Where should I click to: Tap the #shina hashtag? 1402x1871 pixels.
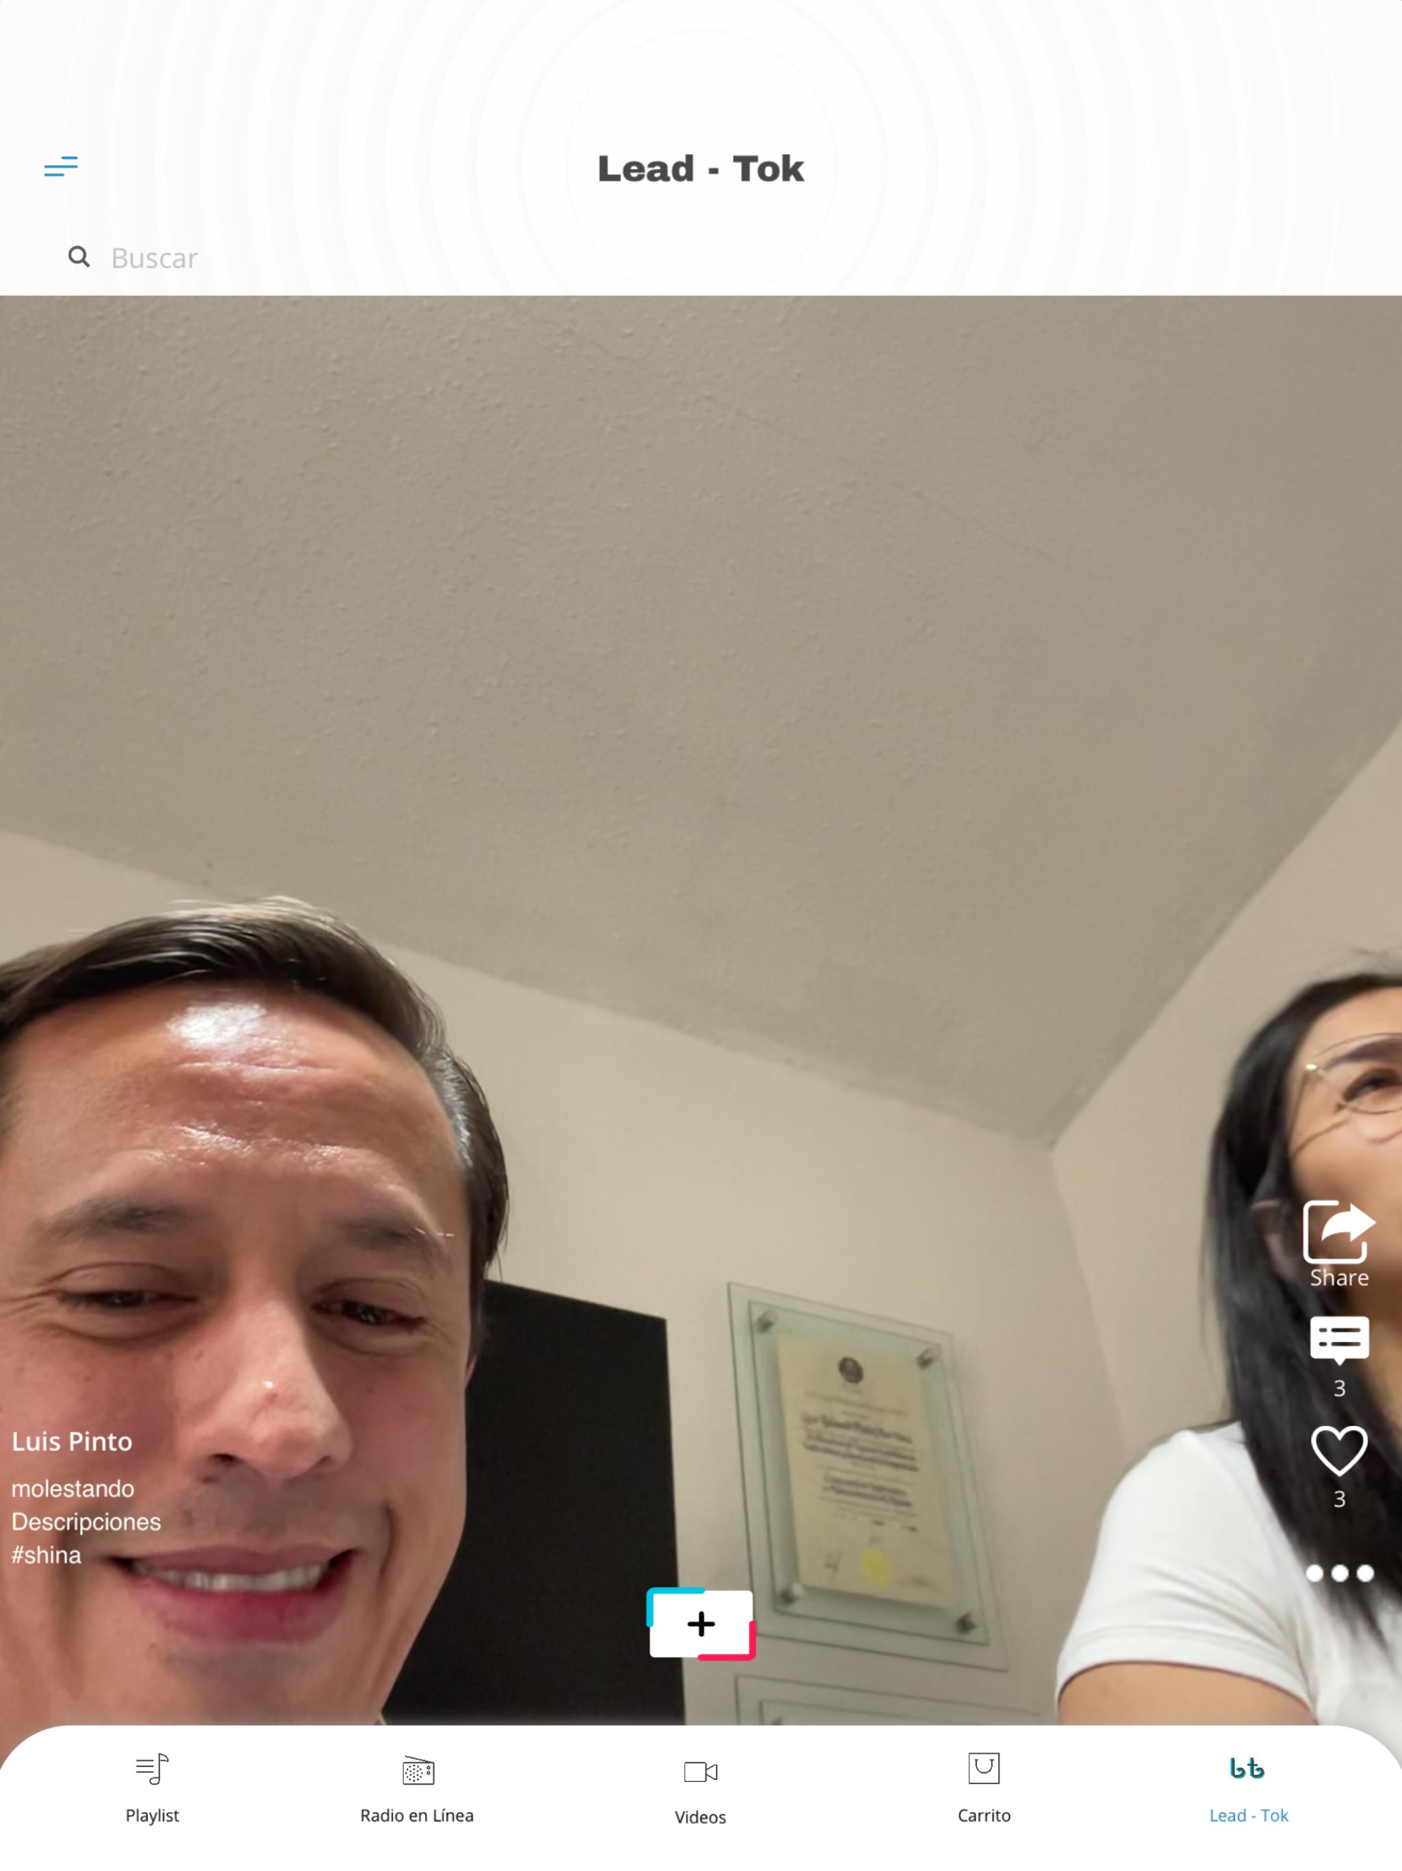pos(47,1555)
